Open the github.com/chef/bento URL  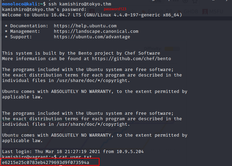pyautogui.click(x=132, y=59)
